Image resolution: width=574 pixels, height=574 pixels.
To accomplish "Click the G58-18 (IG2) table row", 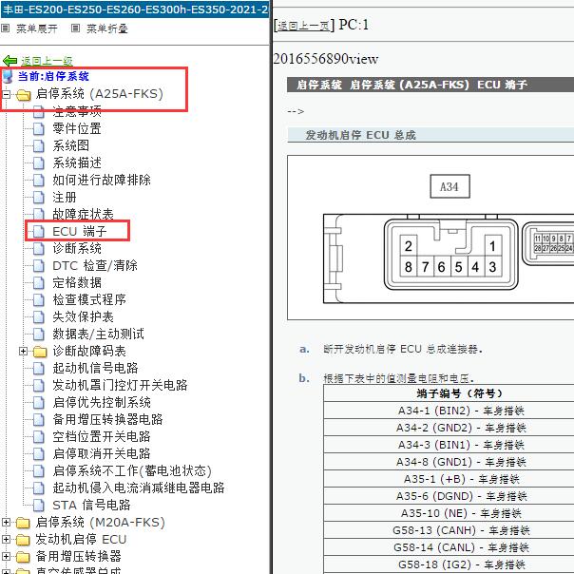I will coord(449,564).
